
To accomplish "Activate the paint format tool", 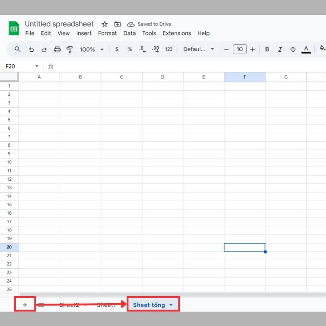I will 70,49.
